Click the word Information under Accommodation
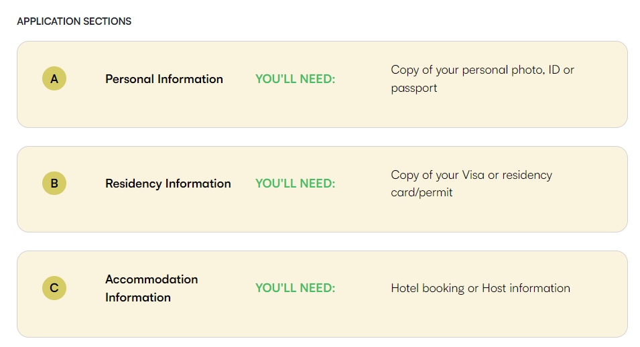Viewport: 640px width, 347px height. 138,297
